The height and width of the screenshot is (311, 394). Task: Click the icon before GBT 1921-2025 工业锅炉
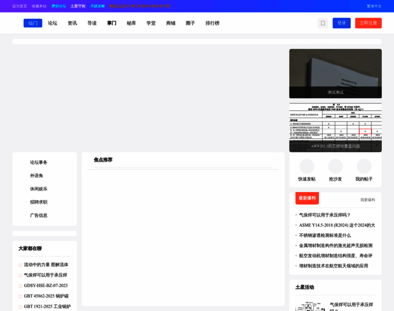point(20,307)
